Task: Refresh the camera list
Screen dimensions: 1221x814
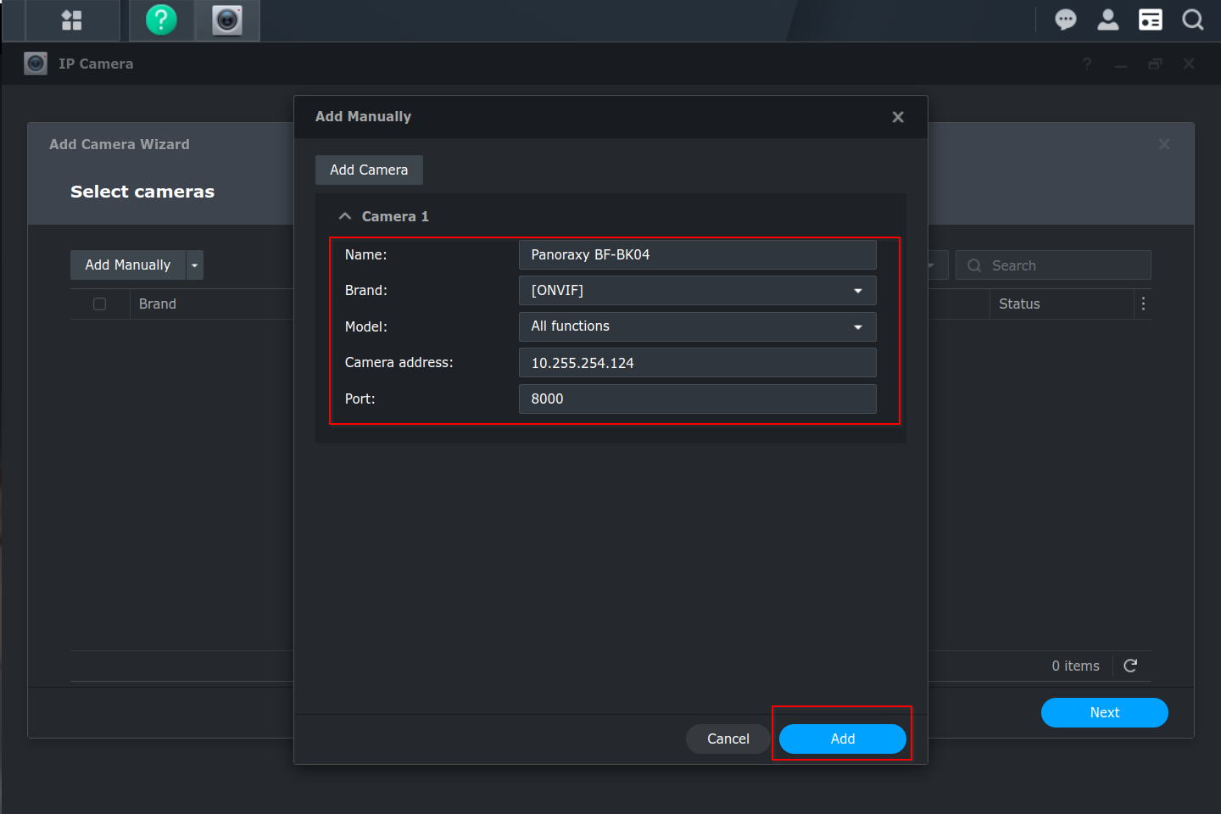Action: (x=1130, y=666)
